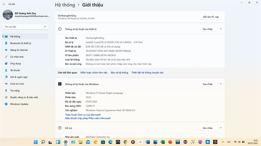Open Bảo vệ hệ thống link

pyautogui.click(x=119, y=72)
